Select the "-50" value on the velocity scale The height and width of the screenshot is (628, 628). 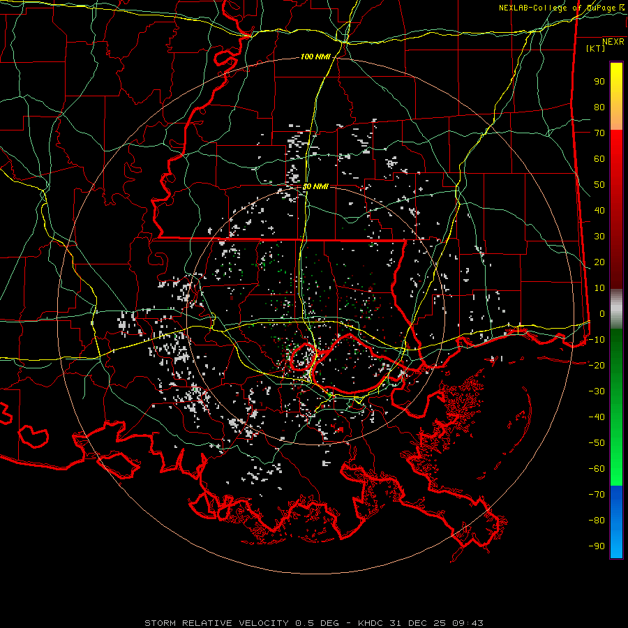click(x=597, y=443)
